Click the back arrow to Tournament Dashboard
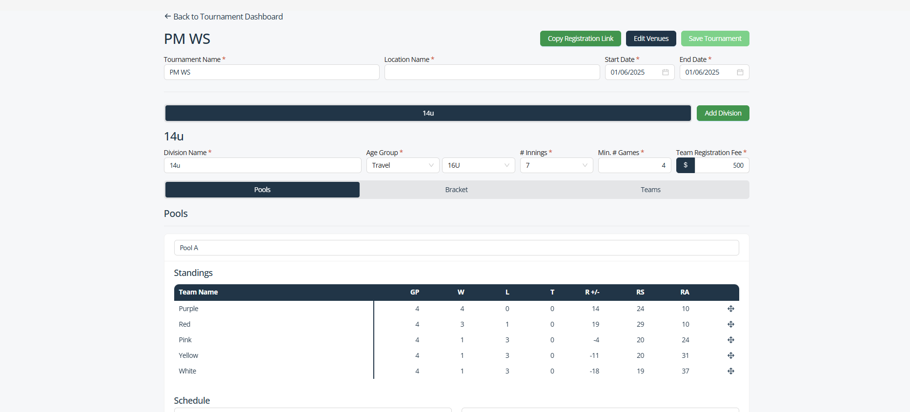This screenshot has height=412, width=910. pyautogui.click(x=168, y=17)
